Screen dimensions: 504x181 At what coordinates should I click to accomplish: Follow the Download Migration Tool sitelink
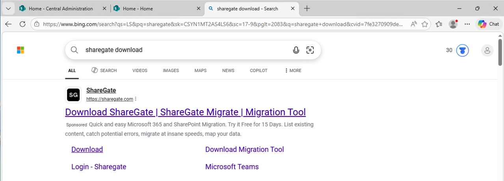245,150
